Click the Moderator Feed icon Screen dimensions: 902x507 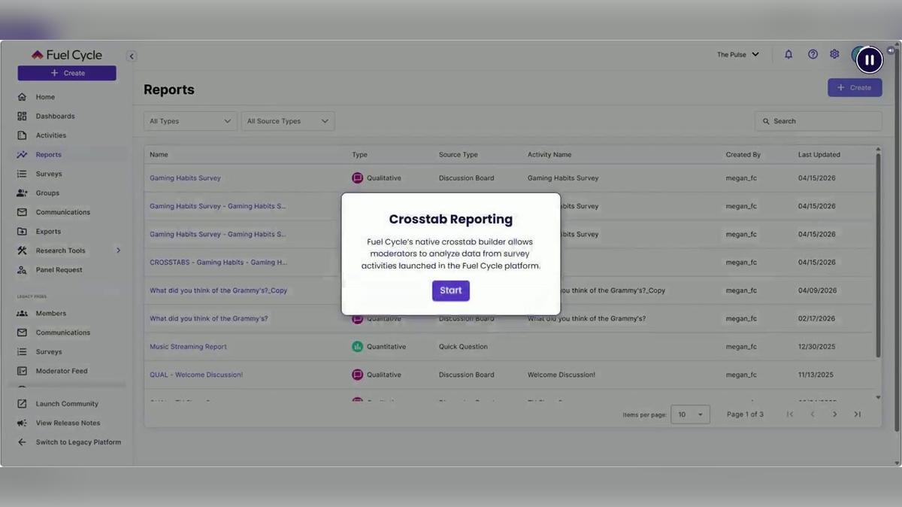point(22,371)
